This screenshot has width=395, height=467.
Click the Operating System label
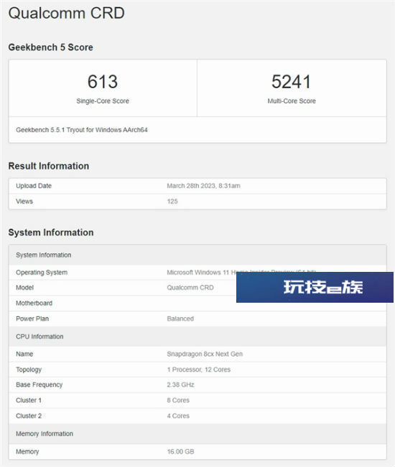click(42, 273)
